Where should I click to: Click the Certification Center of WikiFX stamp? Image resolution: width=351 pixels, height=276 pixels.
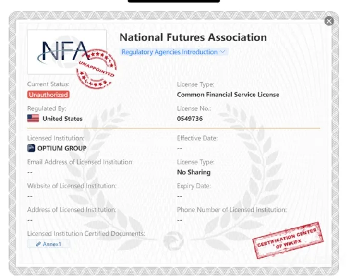coord(288,240)
